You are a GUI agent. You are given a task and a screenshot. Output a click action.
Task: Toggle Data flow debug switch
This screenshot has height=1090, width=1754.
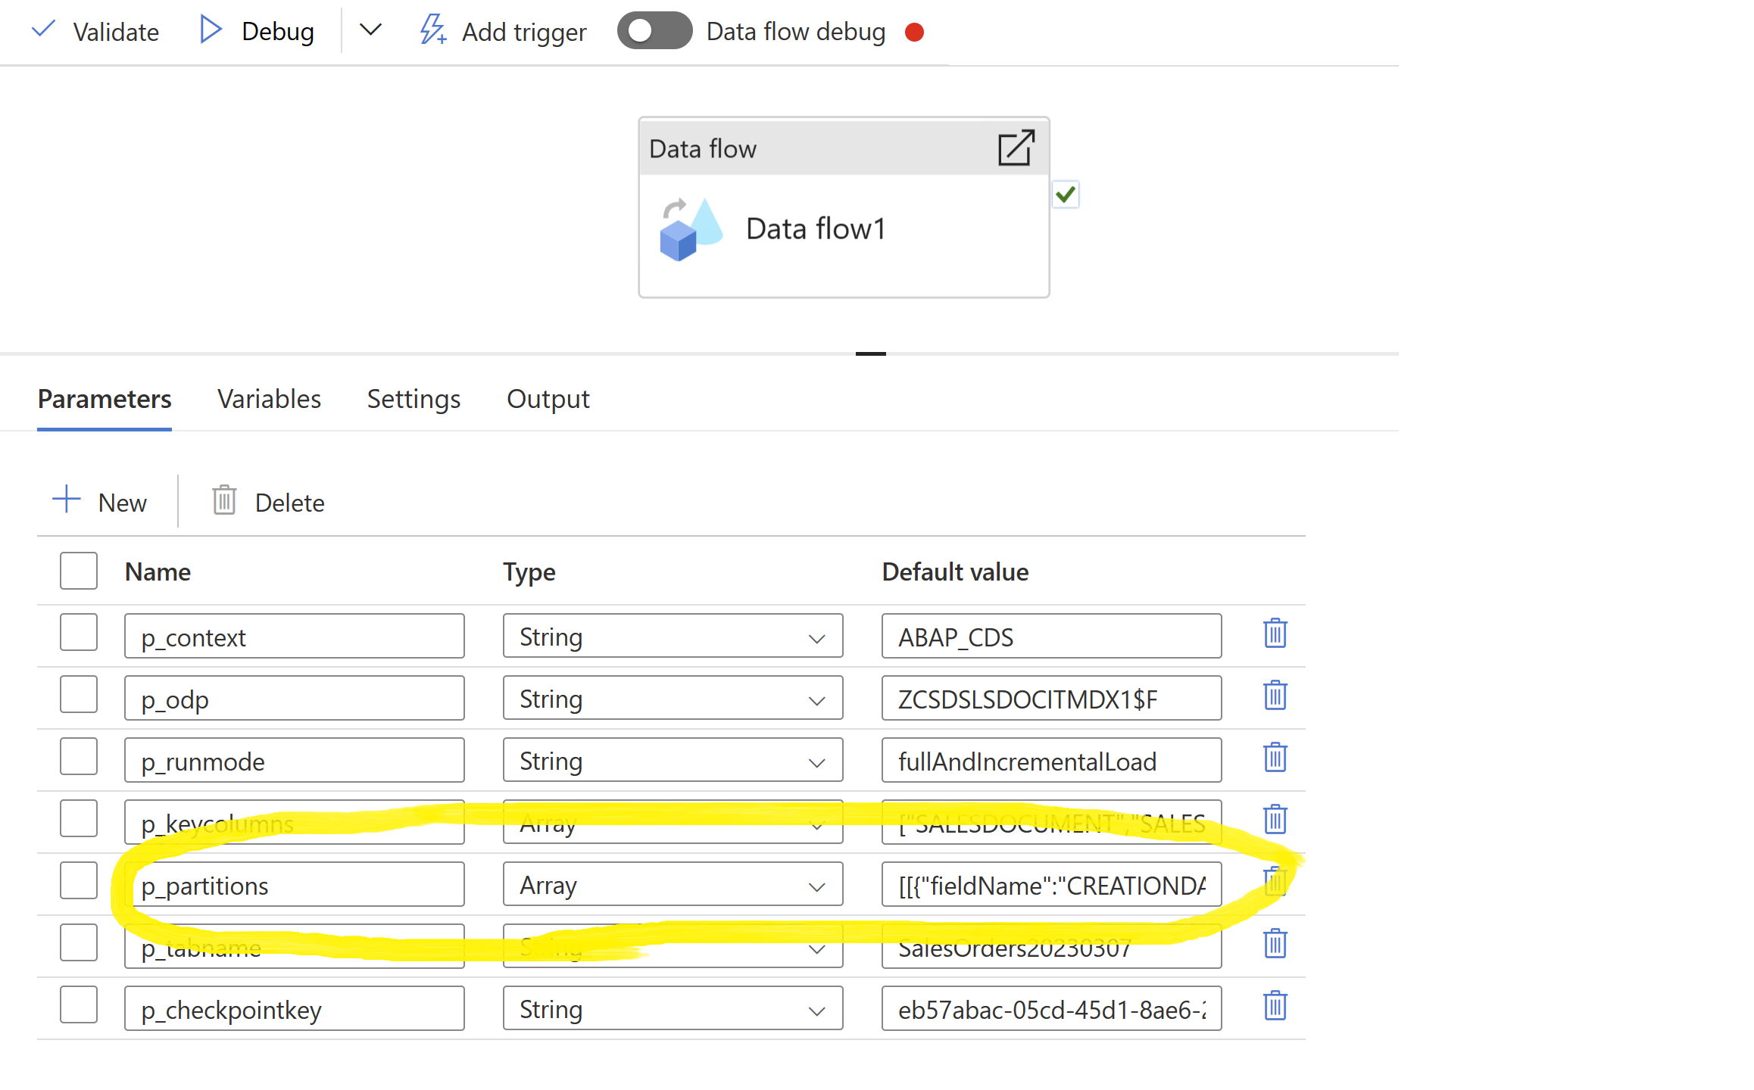654,31
